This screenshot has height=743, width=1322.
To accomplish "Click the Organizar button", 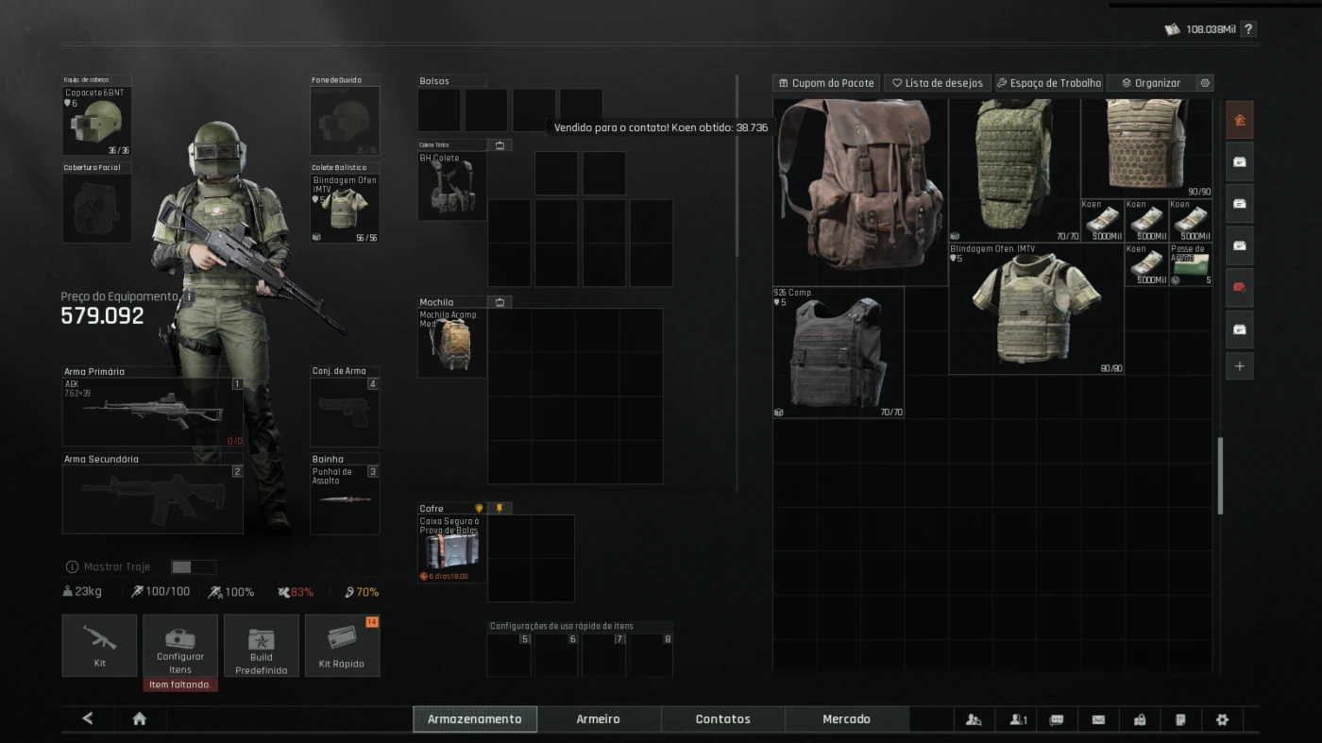I will [x=1151, y=83].
